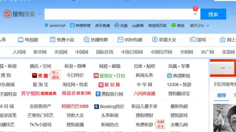Expand the search history dropdown with badge 7
236x132 pixels.
pos(195,14)
